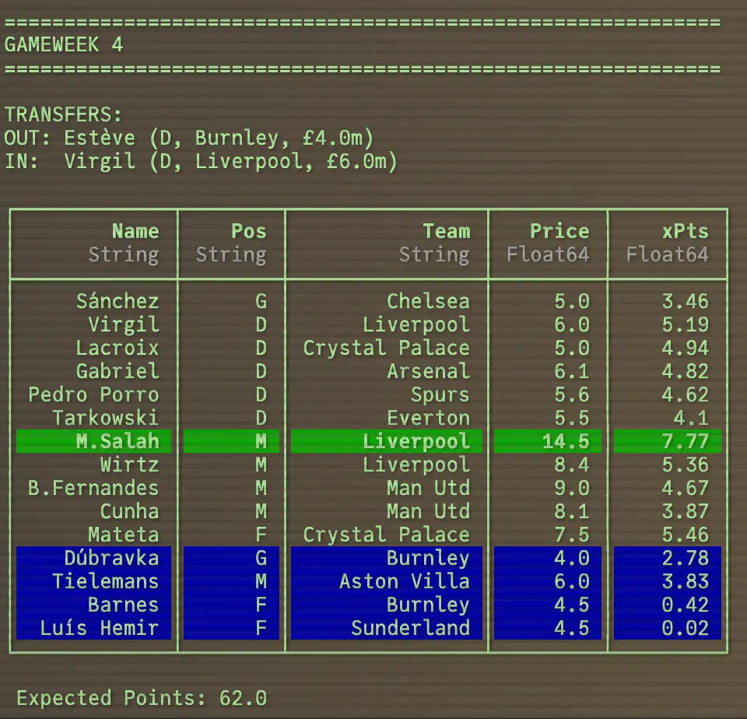This screenshot has width=747, height=719.
Task: Click Aston Villa in the Team column
Action: [x=405, y=581]
